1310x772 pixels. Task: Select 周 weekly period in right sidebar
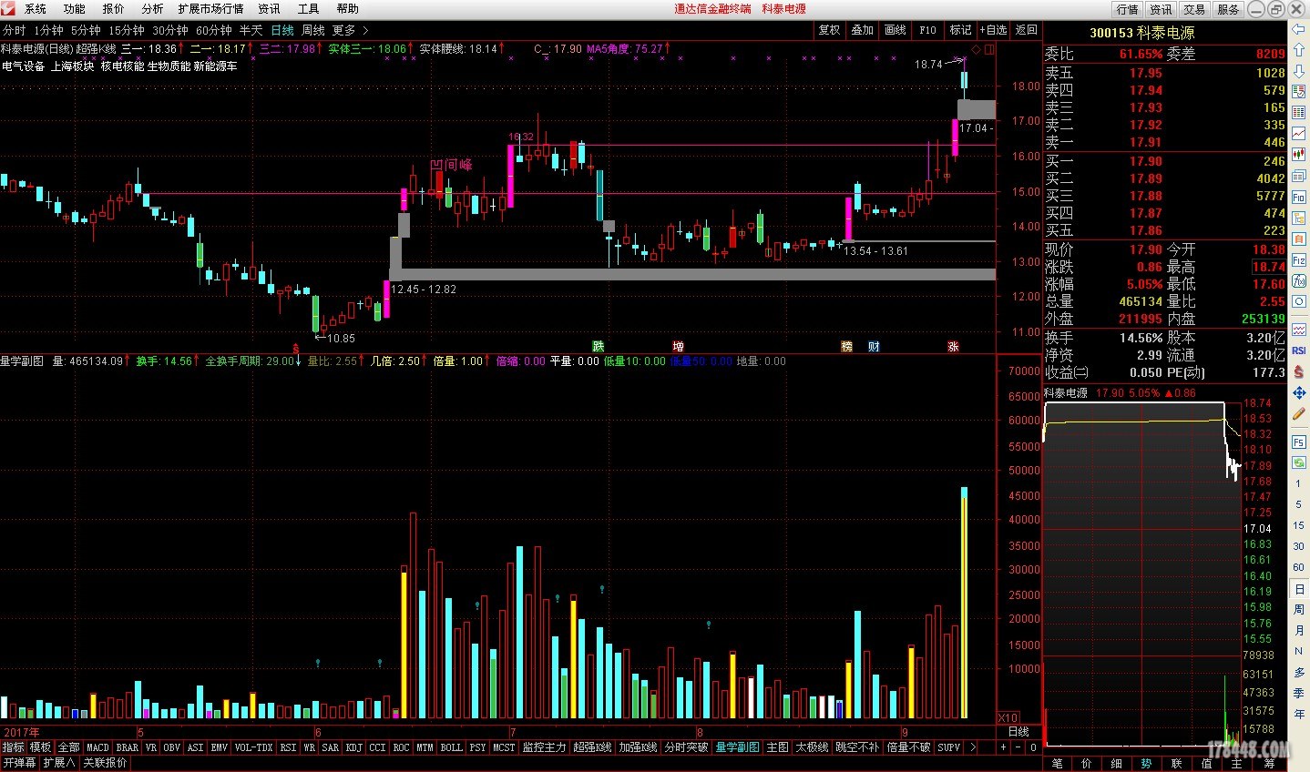(1298, 609)
